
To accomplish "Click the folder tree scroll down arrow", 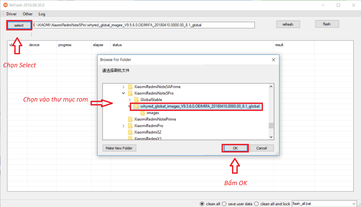I will pyautogui.click(x=271, y=137).
